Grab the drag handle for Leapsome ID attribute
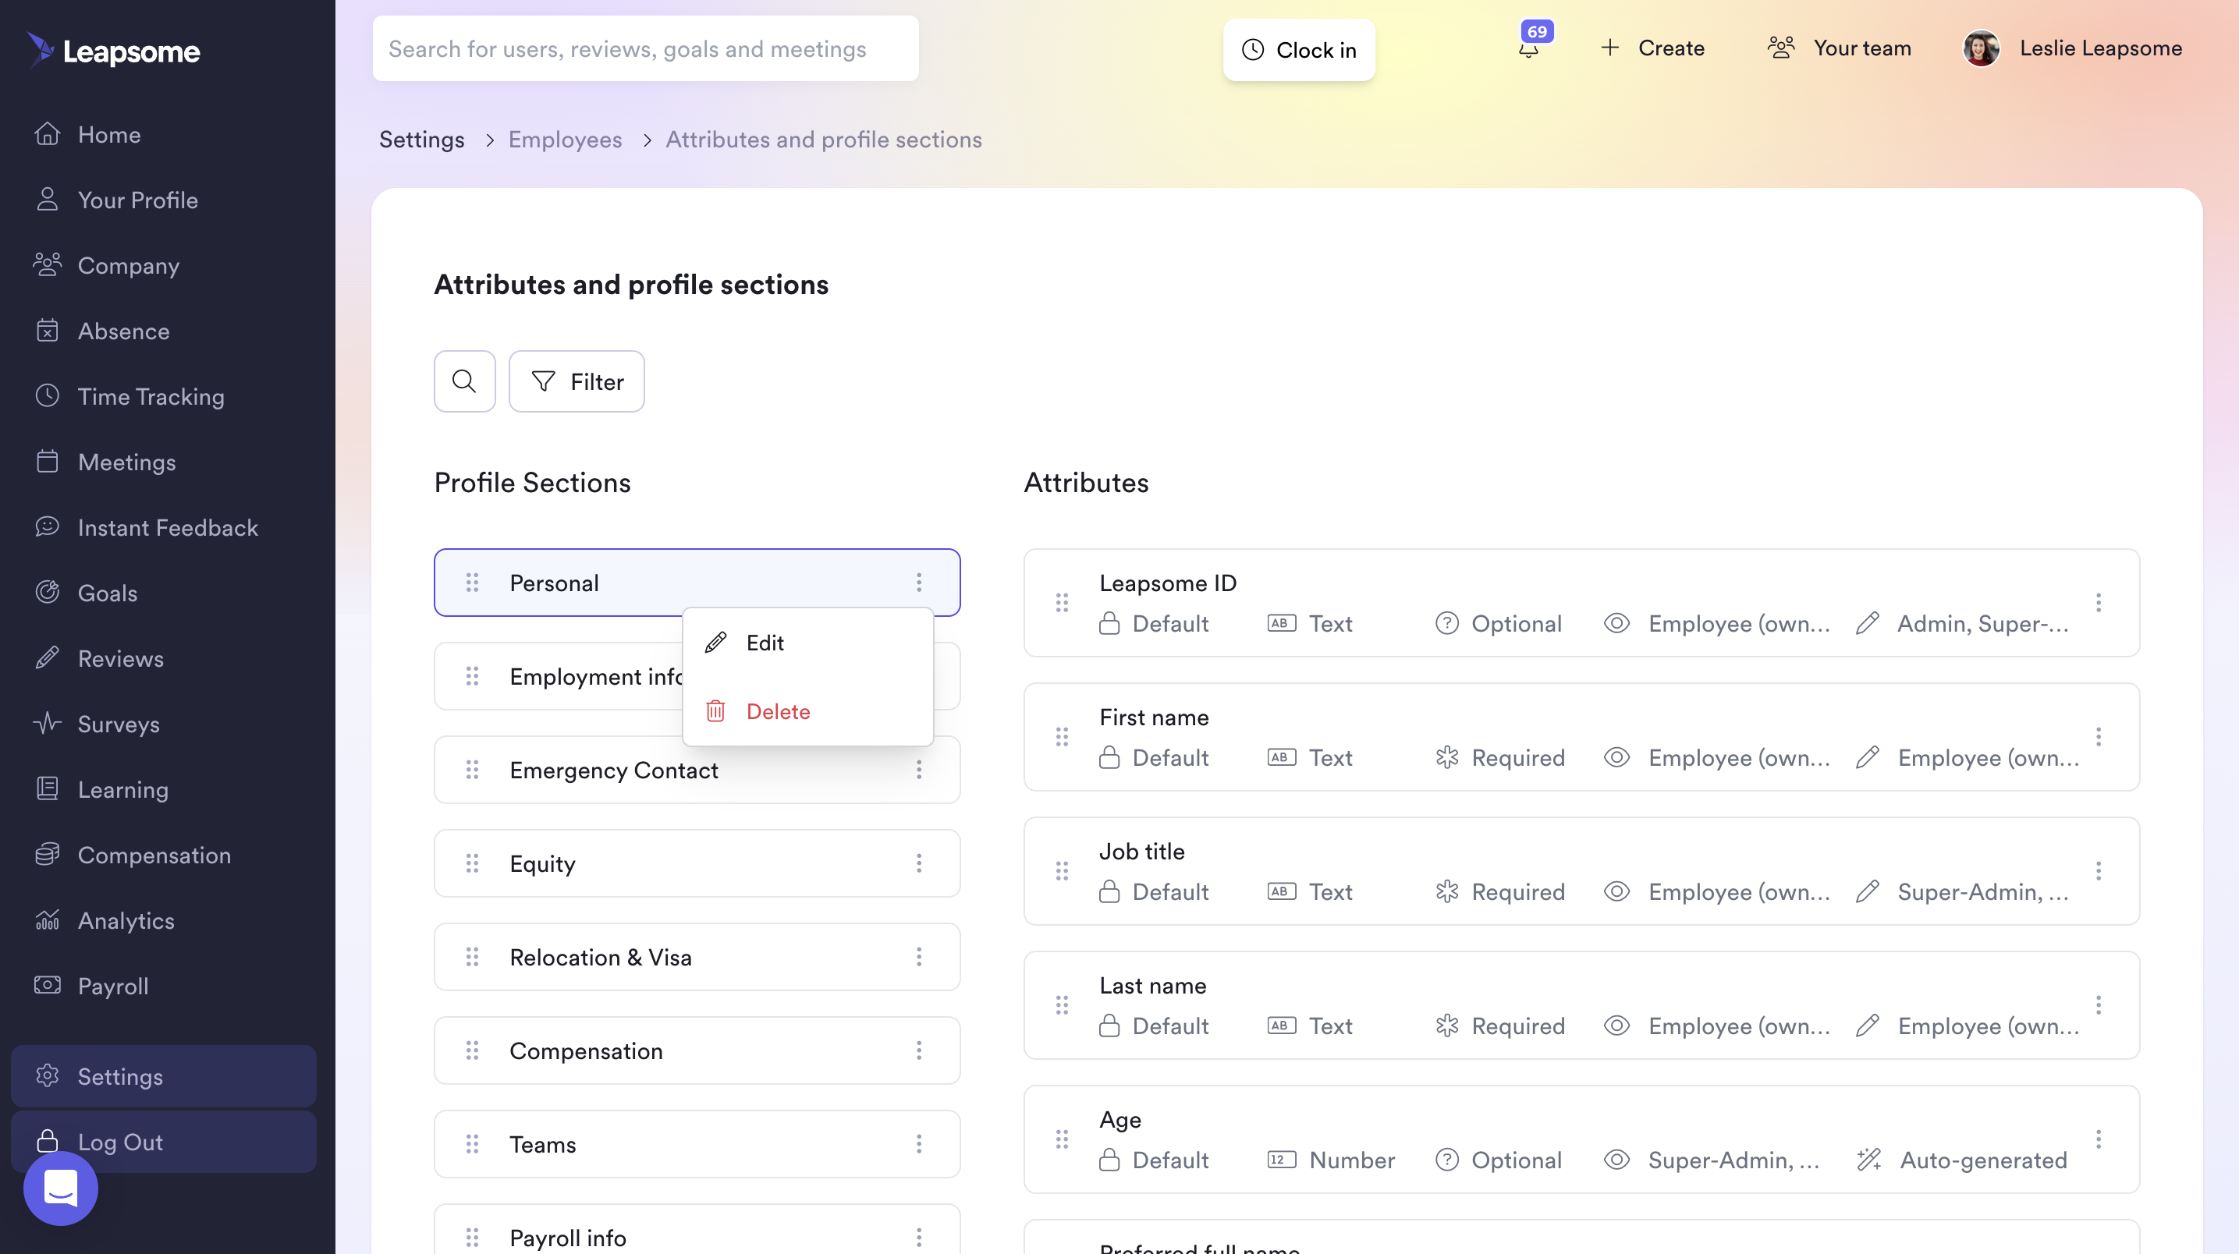2239x1254 pixels. pos(1062,603)
